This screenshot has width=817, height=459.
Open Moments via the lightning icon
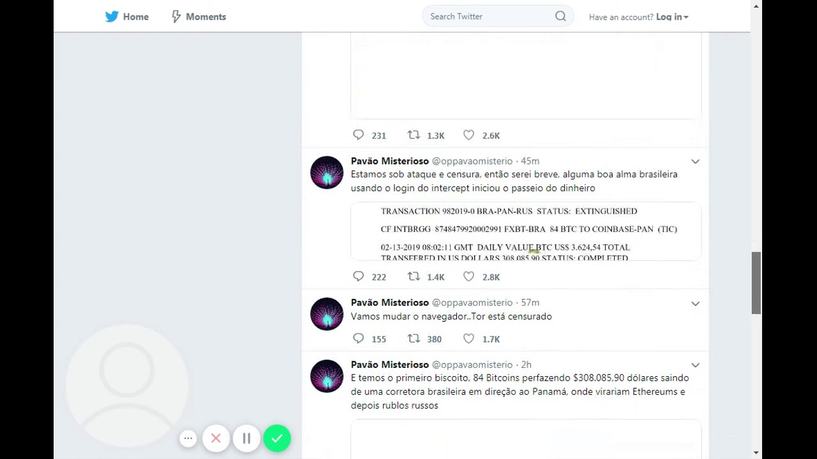176,17
